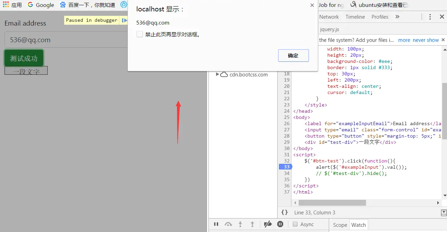The height and width of the screenshot is (232, 447).
Task: Switch to the Profiles tab in DevTools
Action: coord(380,17)
